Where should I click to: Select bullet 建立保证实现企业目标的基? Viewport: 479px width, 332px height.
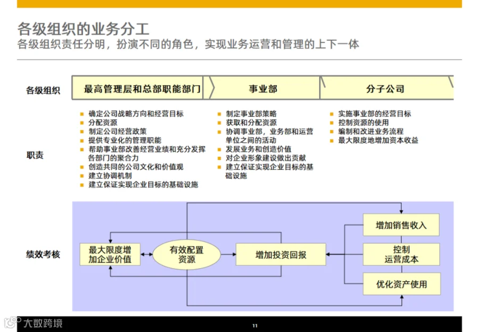point(269,167)
